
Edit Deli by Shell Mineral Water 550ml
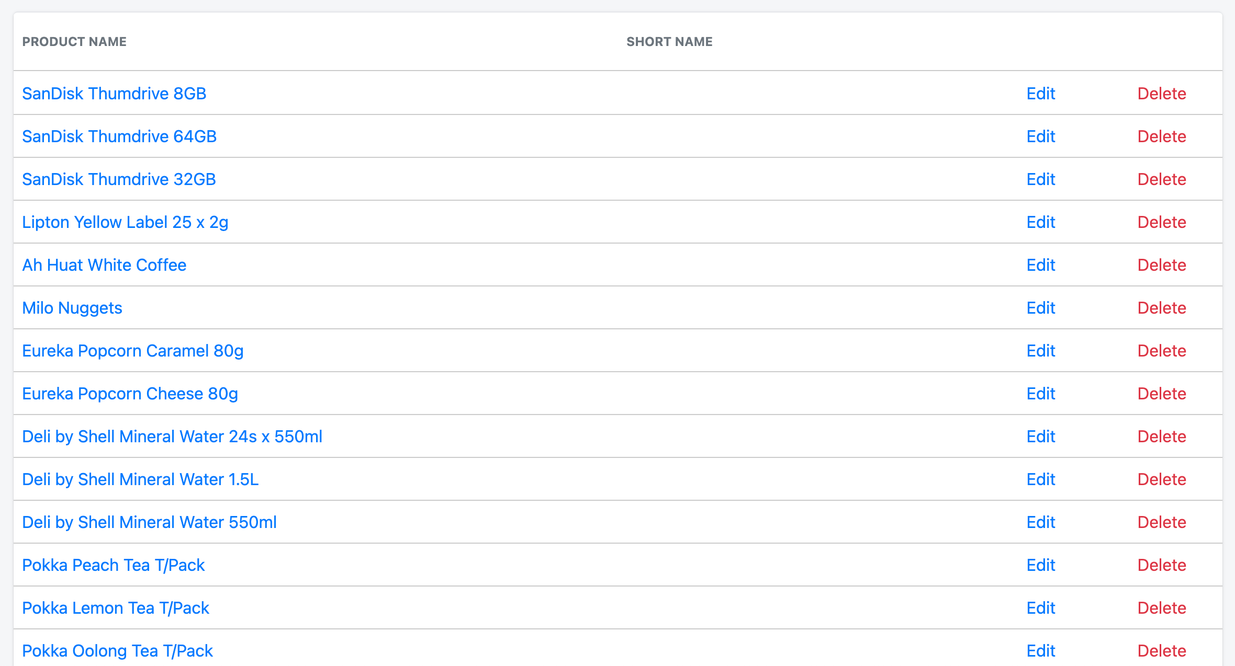[x=1040, y=522]
